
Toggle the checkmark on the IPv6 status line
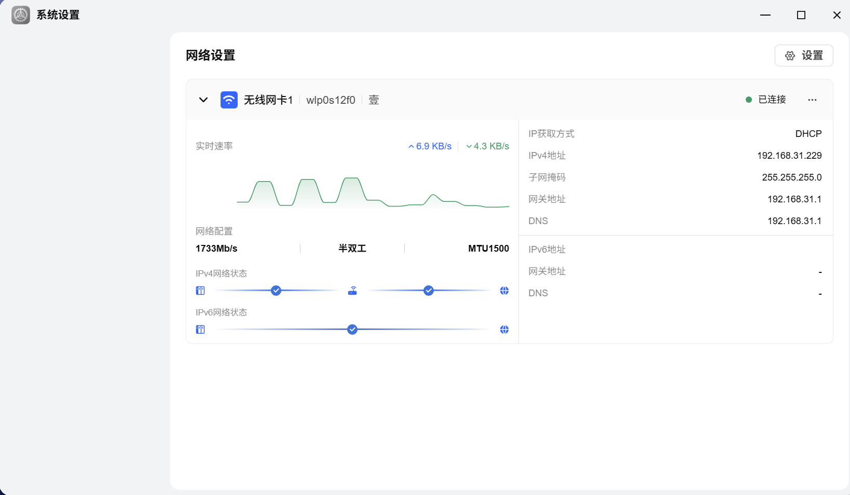point(352,329)
